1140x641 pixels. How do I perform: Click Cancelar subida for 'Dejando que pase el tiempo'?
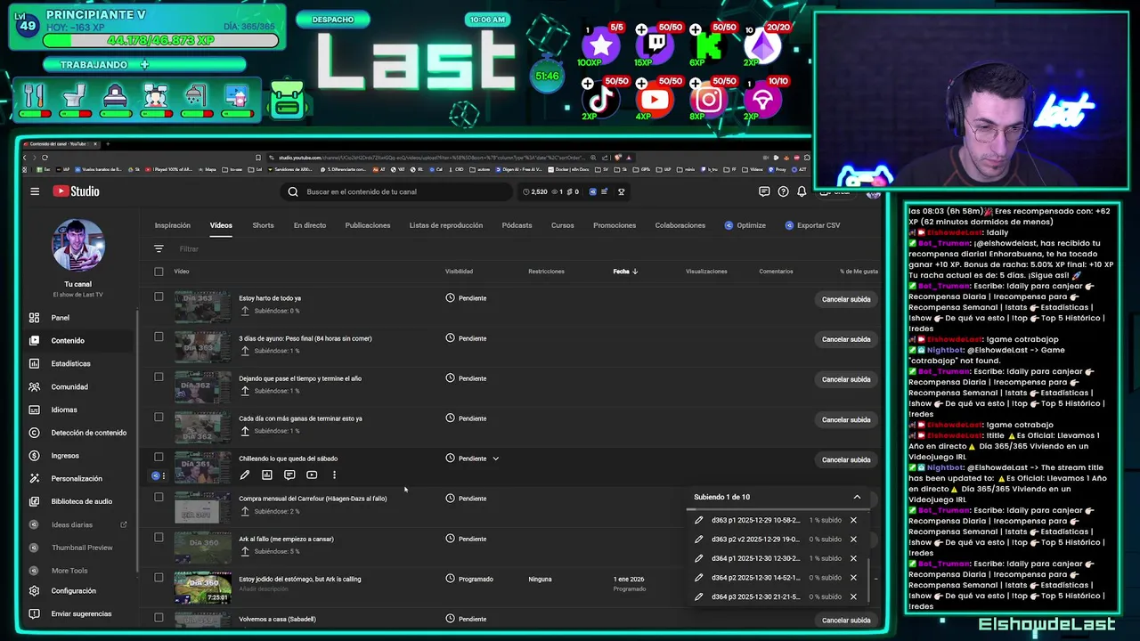pyautogui.click(x=846, y=379)
